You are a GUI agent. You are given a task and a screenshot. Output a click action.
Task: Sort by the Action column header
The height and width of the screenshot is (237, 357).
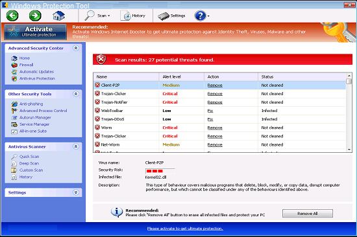(231, 77)
